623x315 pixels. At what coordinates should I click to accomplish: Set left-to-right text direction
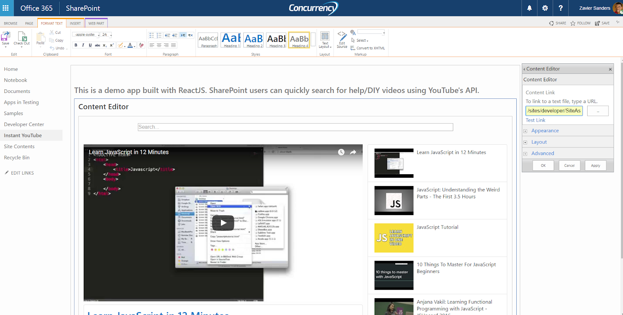(183, 35)
